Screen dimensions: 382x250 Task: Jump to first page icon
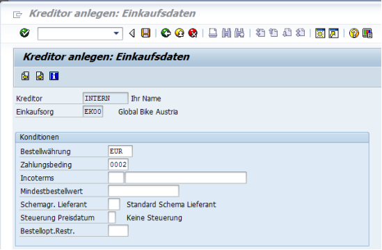(260, 33)
